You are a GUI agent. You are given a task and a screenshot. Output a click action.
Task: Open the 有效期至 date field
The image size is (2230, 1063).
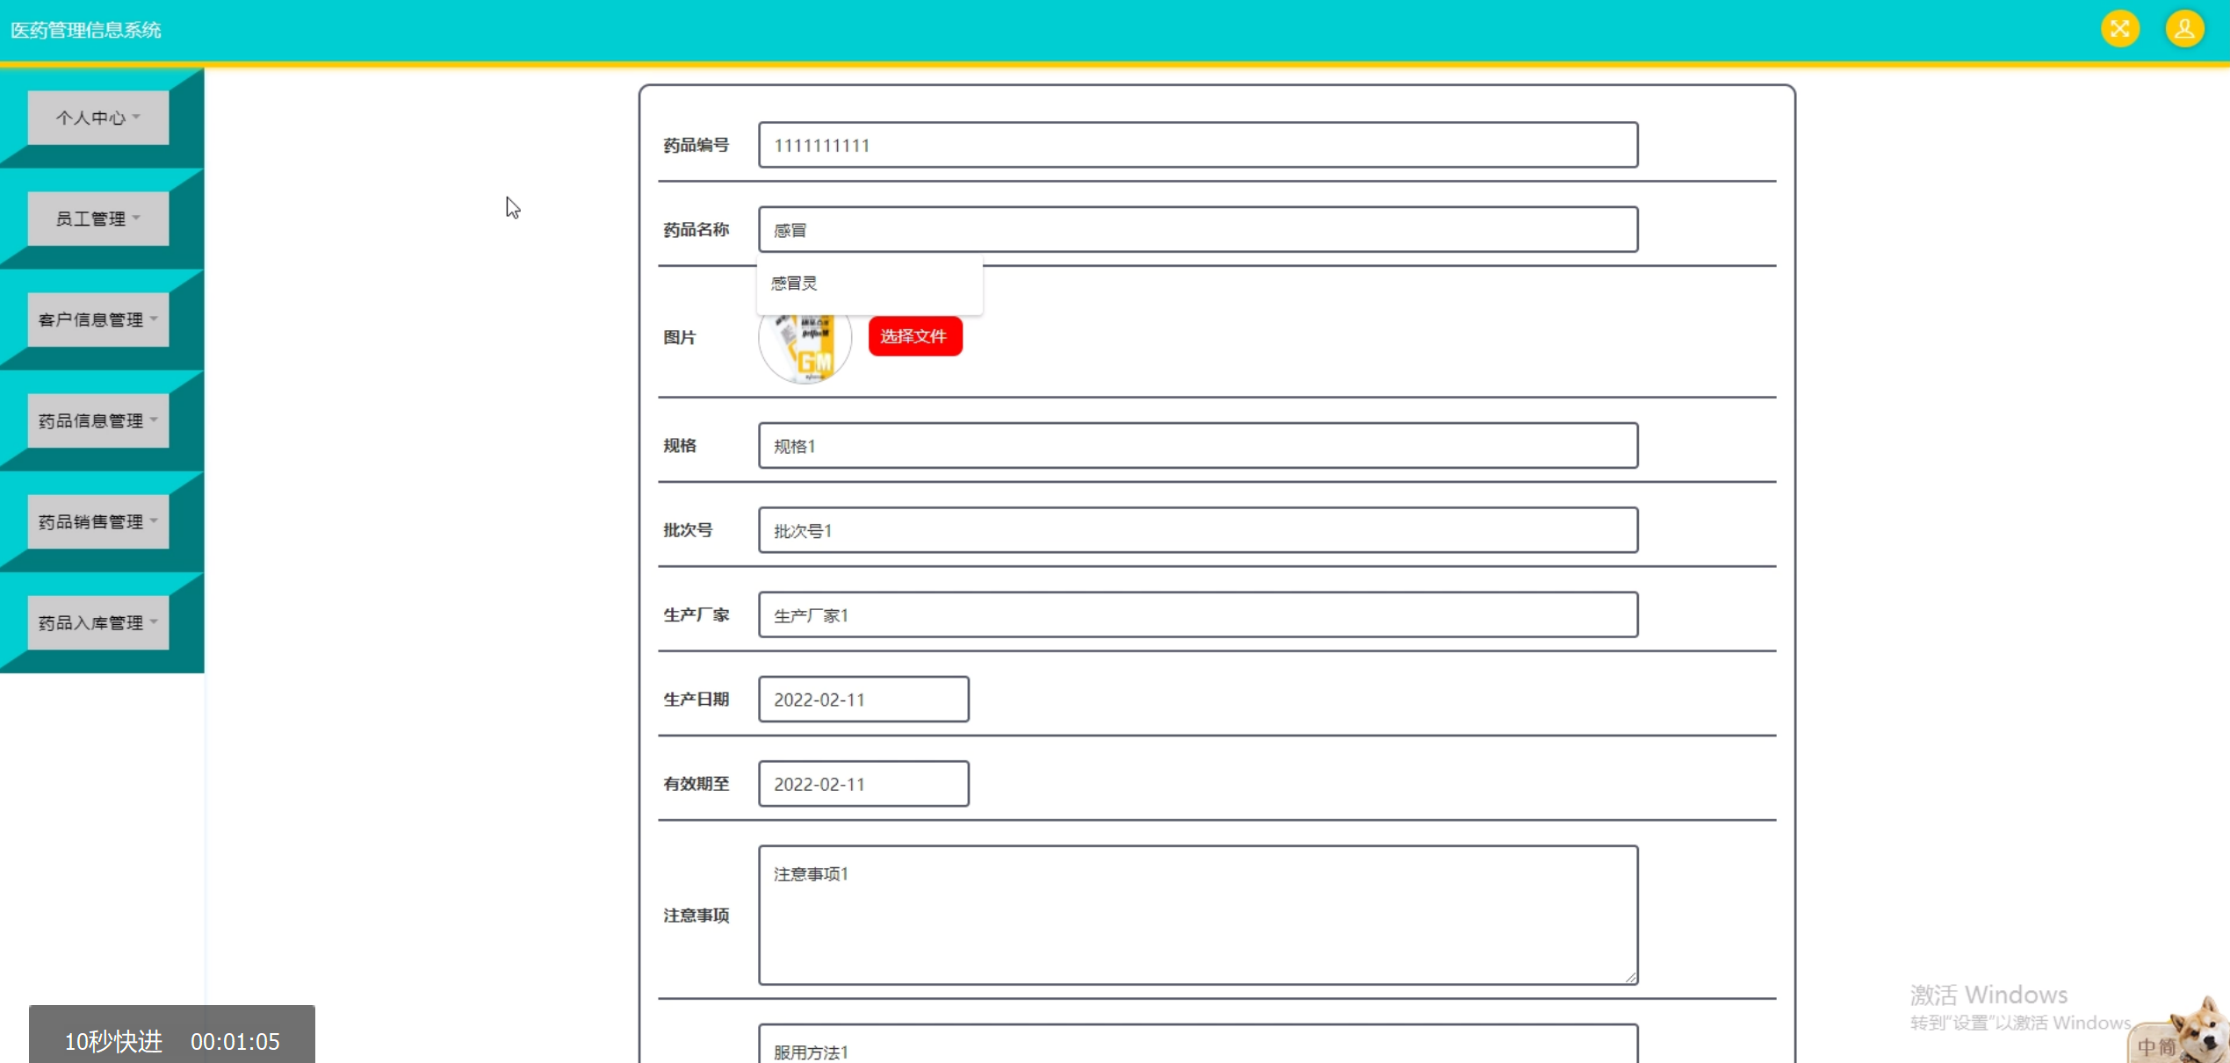(862, 784)
